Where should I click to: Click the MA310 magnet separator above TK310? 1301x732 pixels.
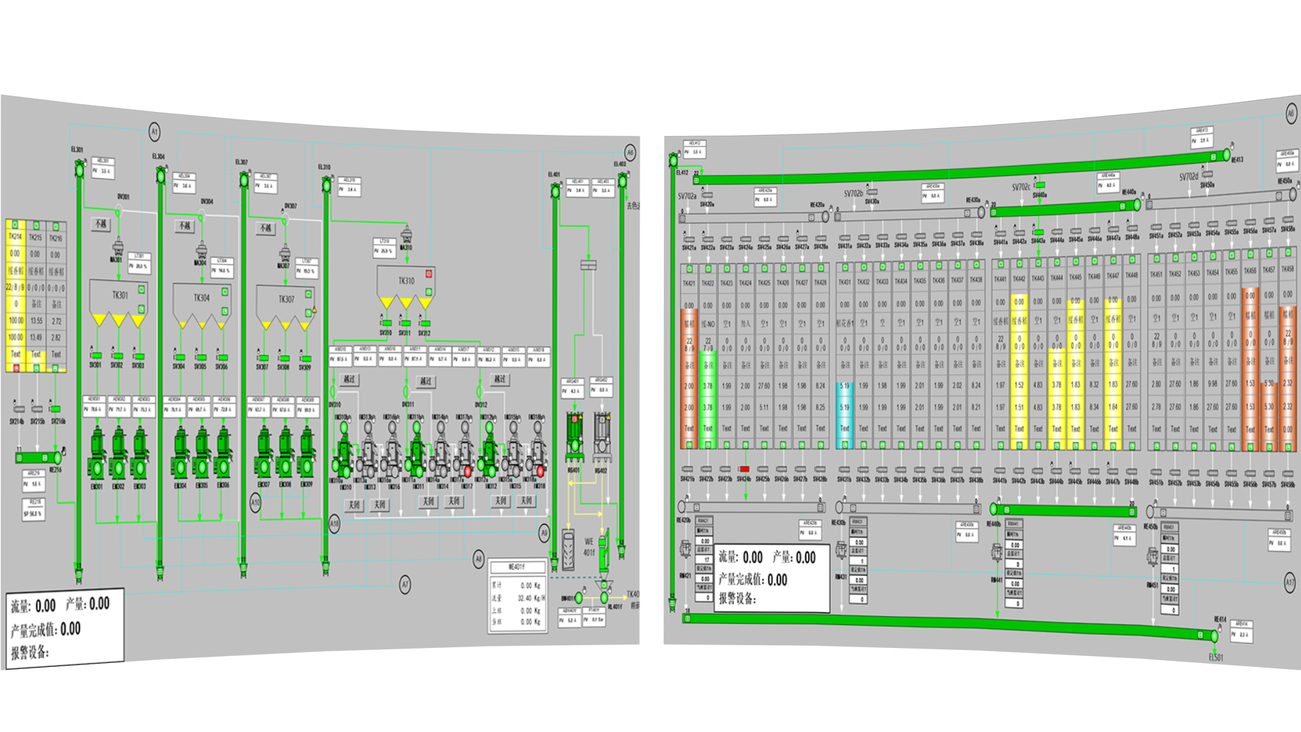[x=406, y=235]
